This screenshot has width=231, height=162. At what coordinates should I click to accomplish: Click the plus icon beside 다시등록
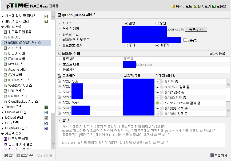(x=211, y=54)
